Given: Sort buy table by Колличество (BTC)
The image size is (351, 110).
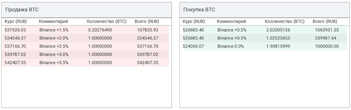Looking at the screenshot, I should [285, 21].
